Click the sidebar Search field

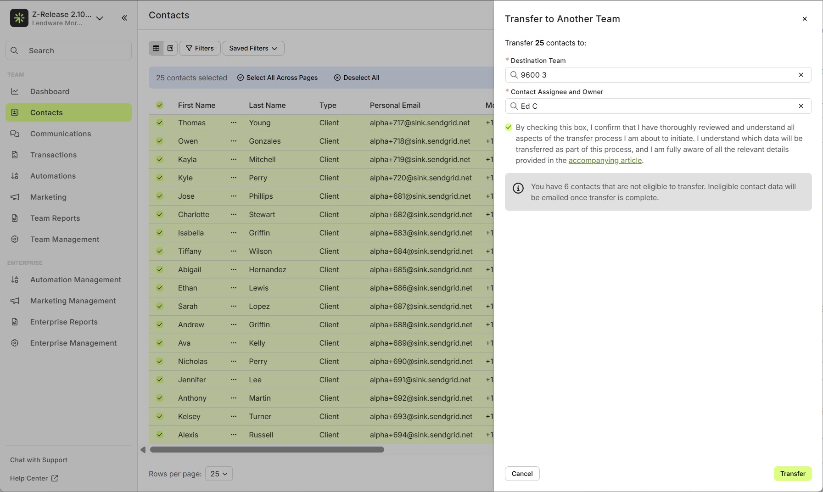68,50
